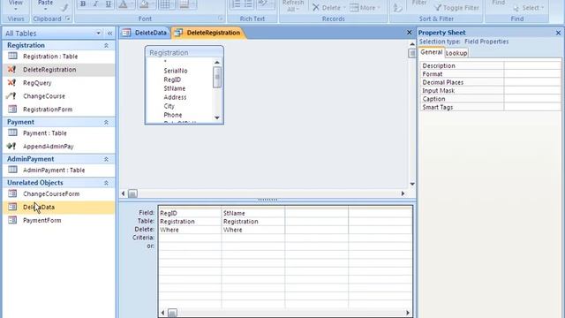565x318 pixels.
Task: Collapse the AdminPayment group
Action: [106, 159]
